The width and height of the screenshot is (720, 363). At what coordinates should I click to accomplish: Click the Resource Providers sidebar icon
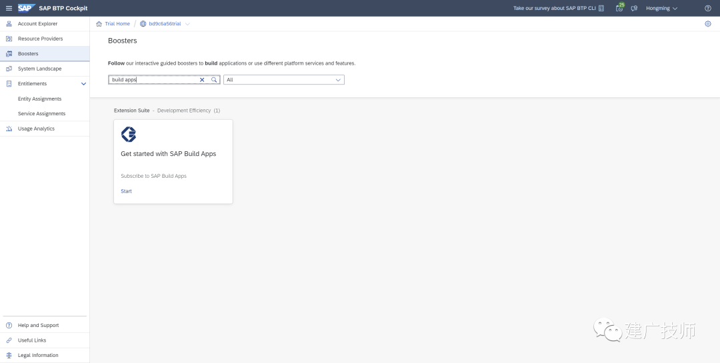pyautogui.click(x=9, y=39)
